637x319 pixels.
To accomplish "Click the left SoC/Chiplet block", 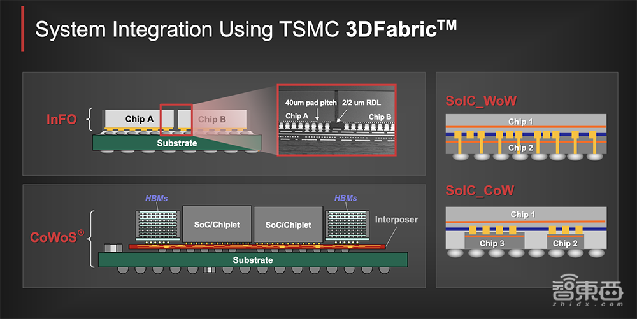I will (x=217, y=225).
